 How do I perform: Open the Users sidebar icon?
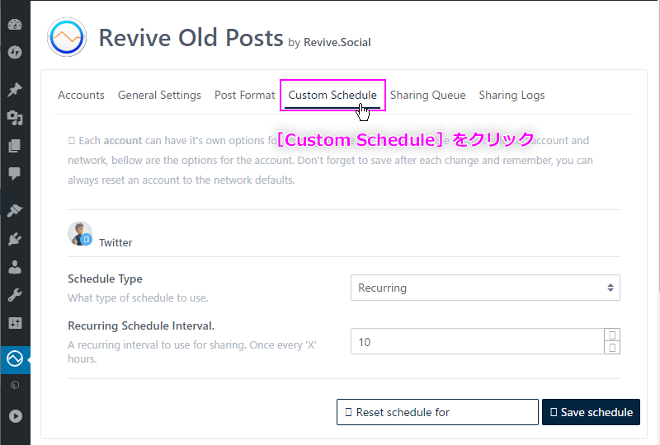(x=15, y=267)
